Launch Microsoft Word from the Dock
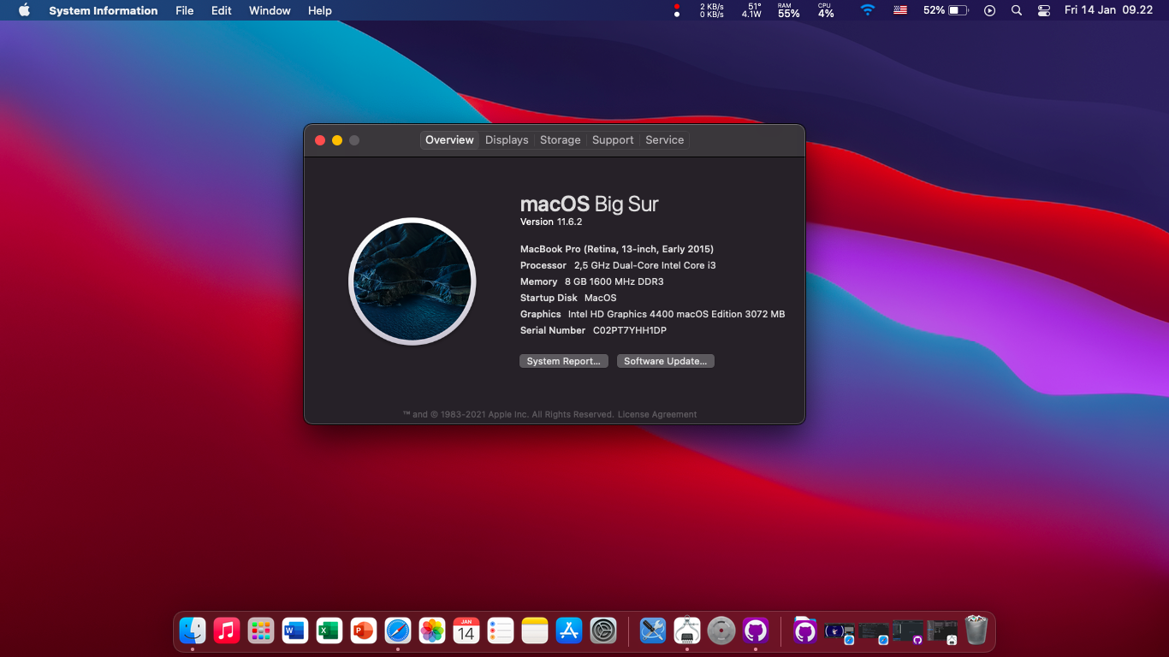The height and width of the screenshot is (657, 1169). [x=295, y=631]
